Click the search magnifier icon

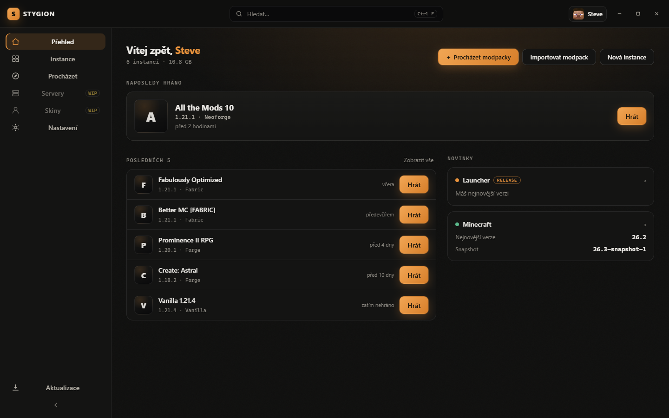point(239,14)
